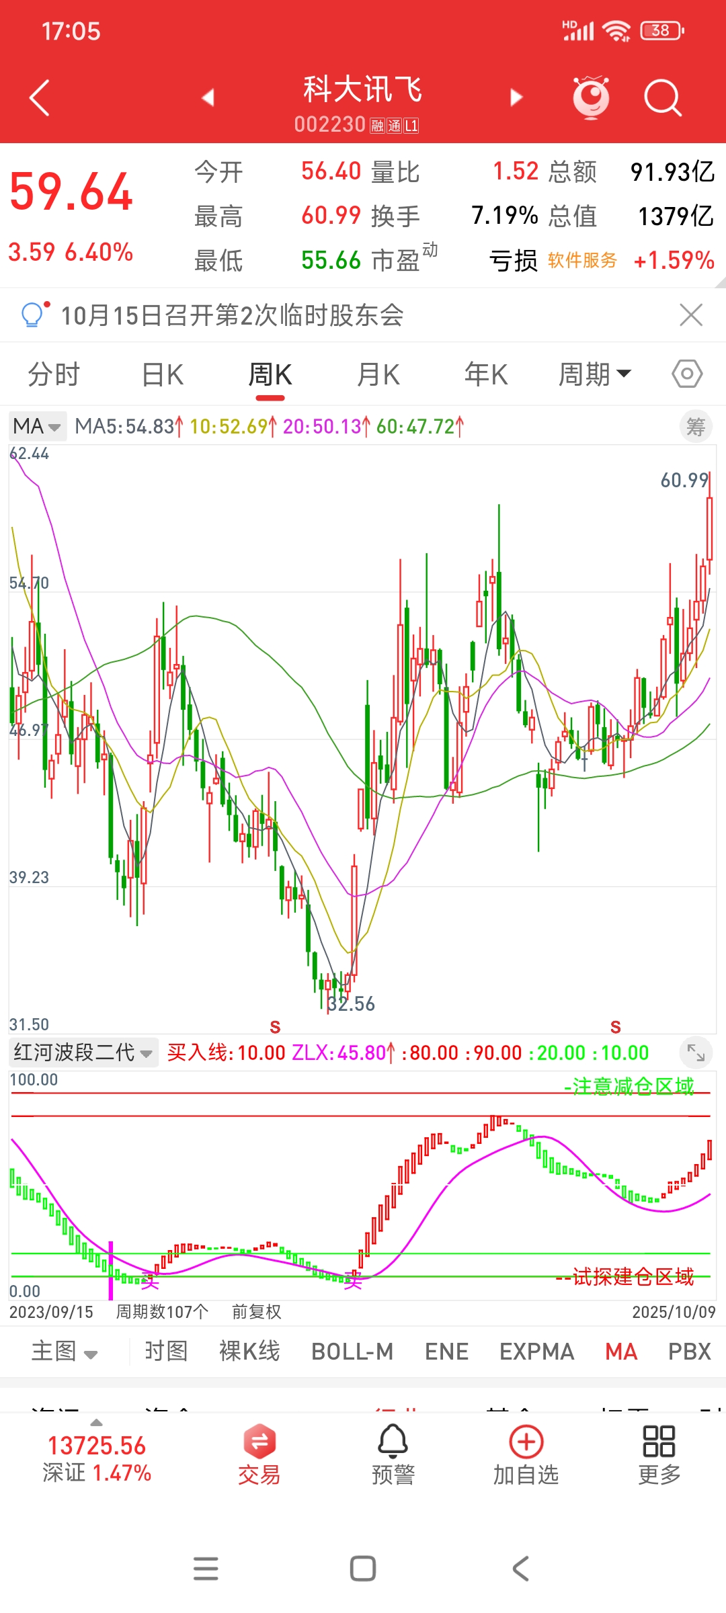The width and height of the screenshot is (726, 1613).
Task: Open the 红河波段二代 indicator dropdown
Action: click(x=83, y=1052)
